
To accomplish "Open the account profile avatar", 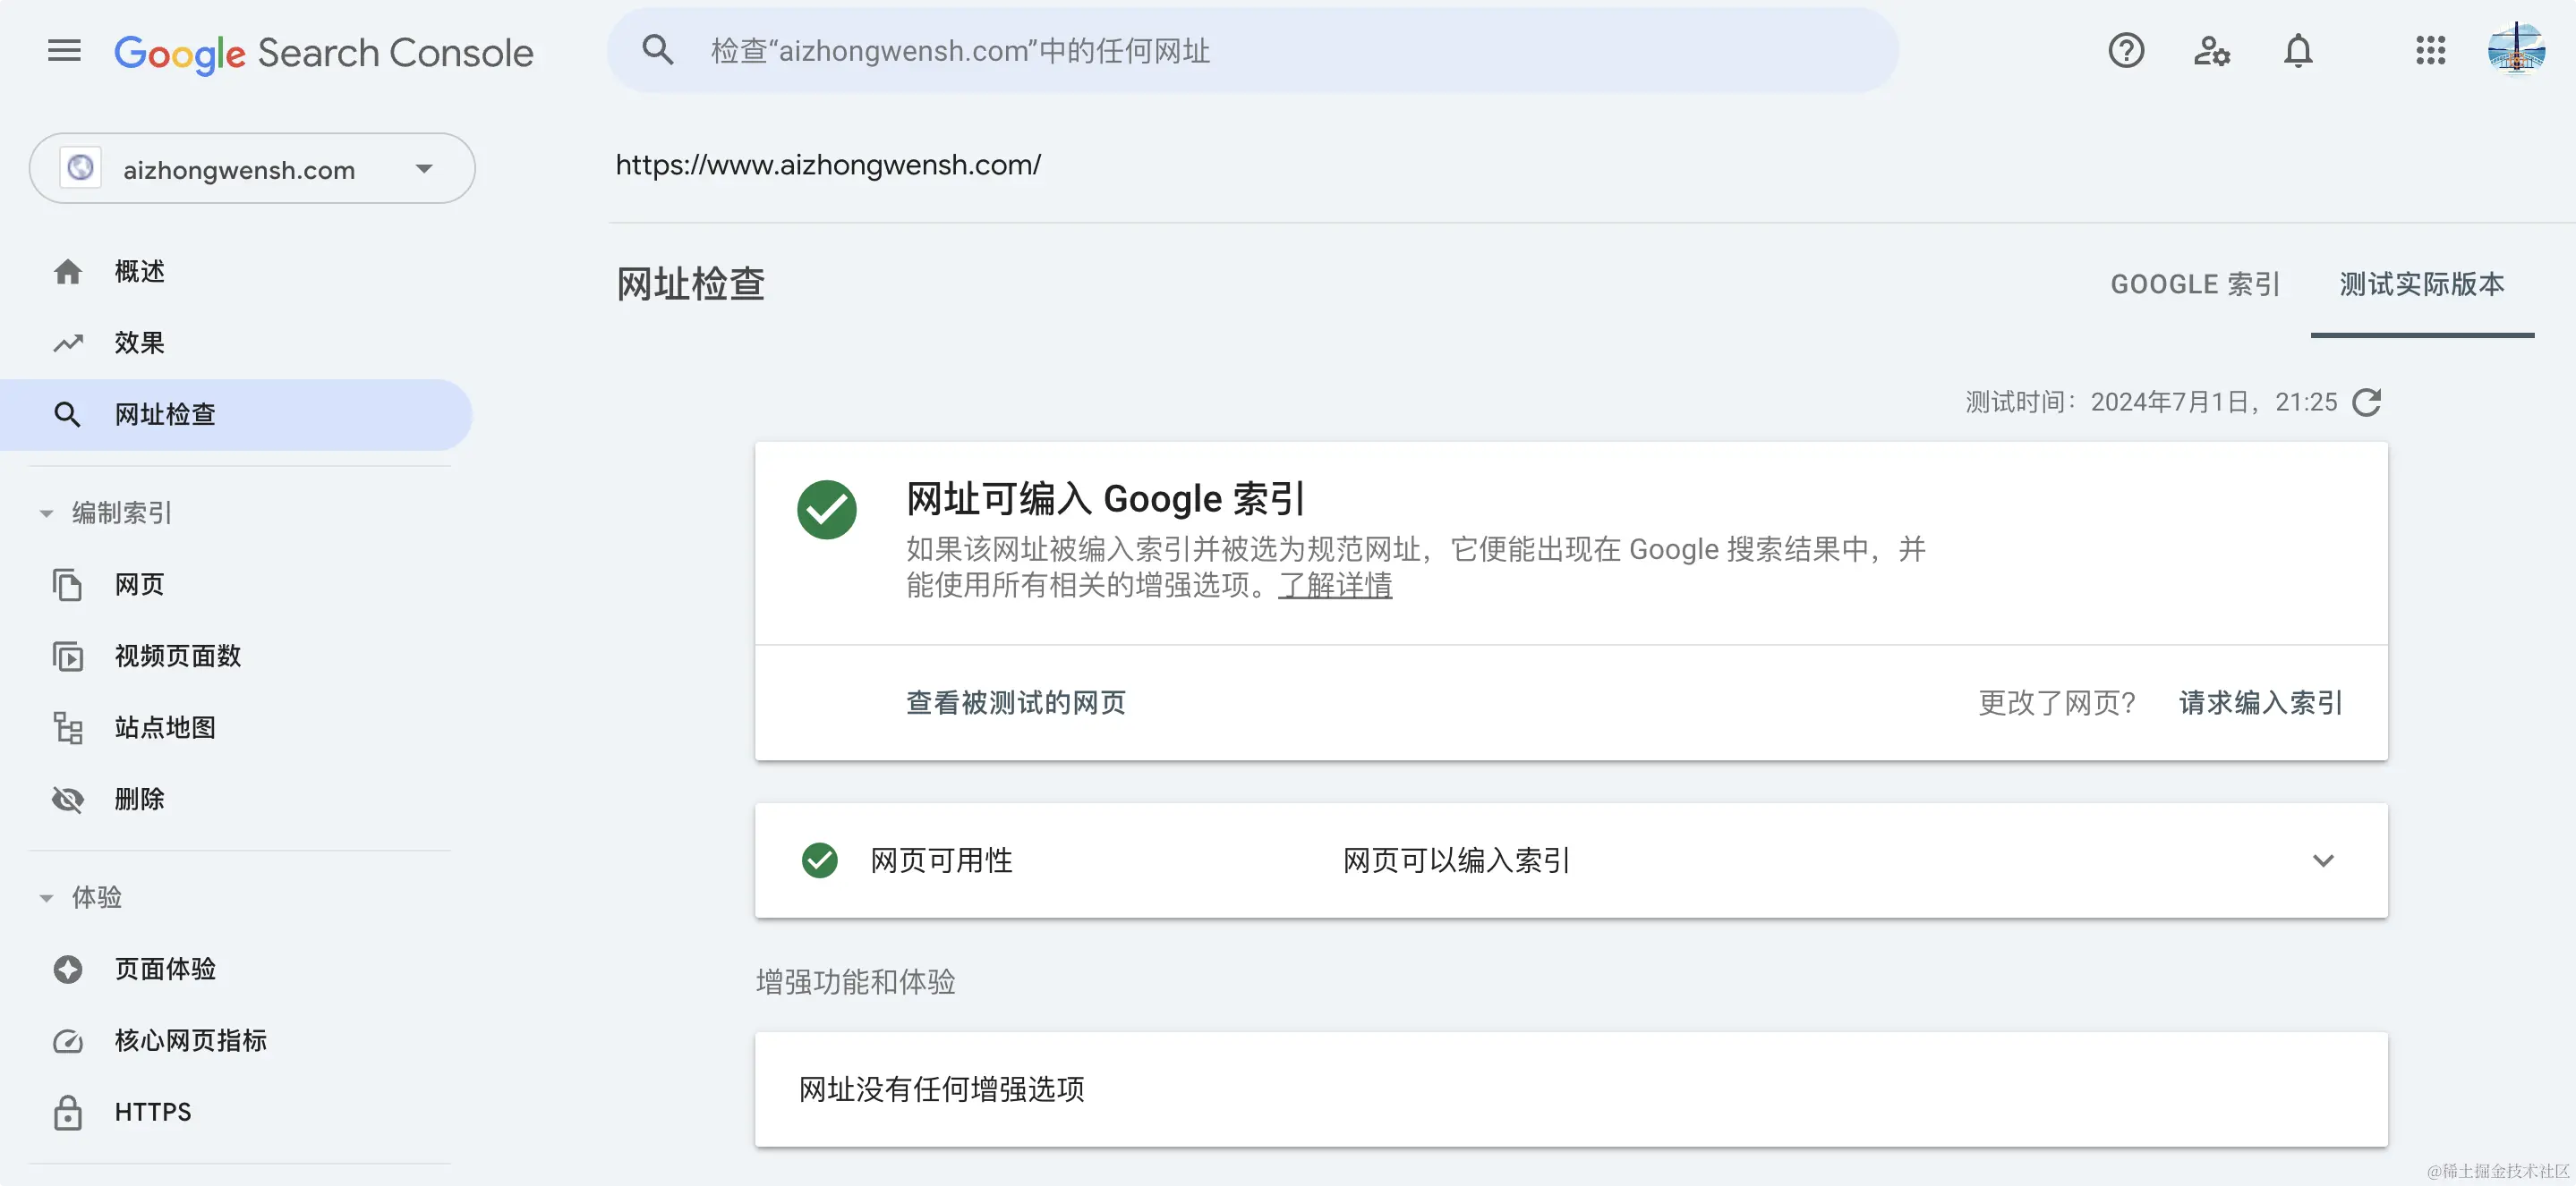I will (2516, 49).
